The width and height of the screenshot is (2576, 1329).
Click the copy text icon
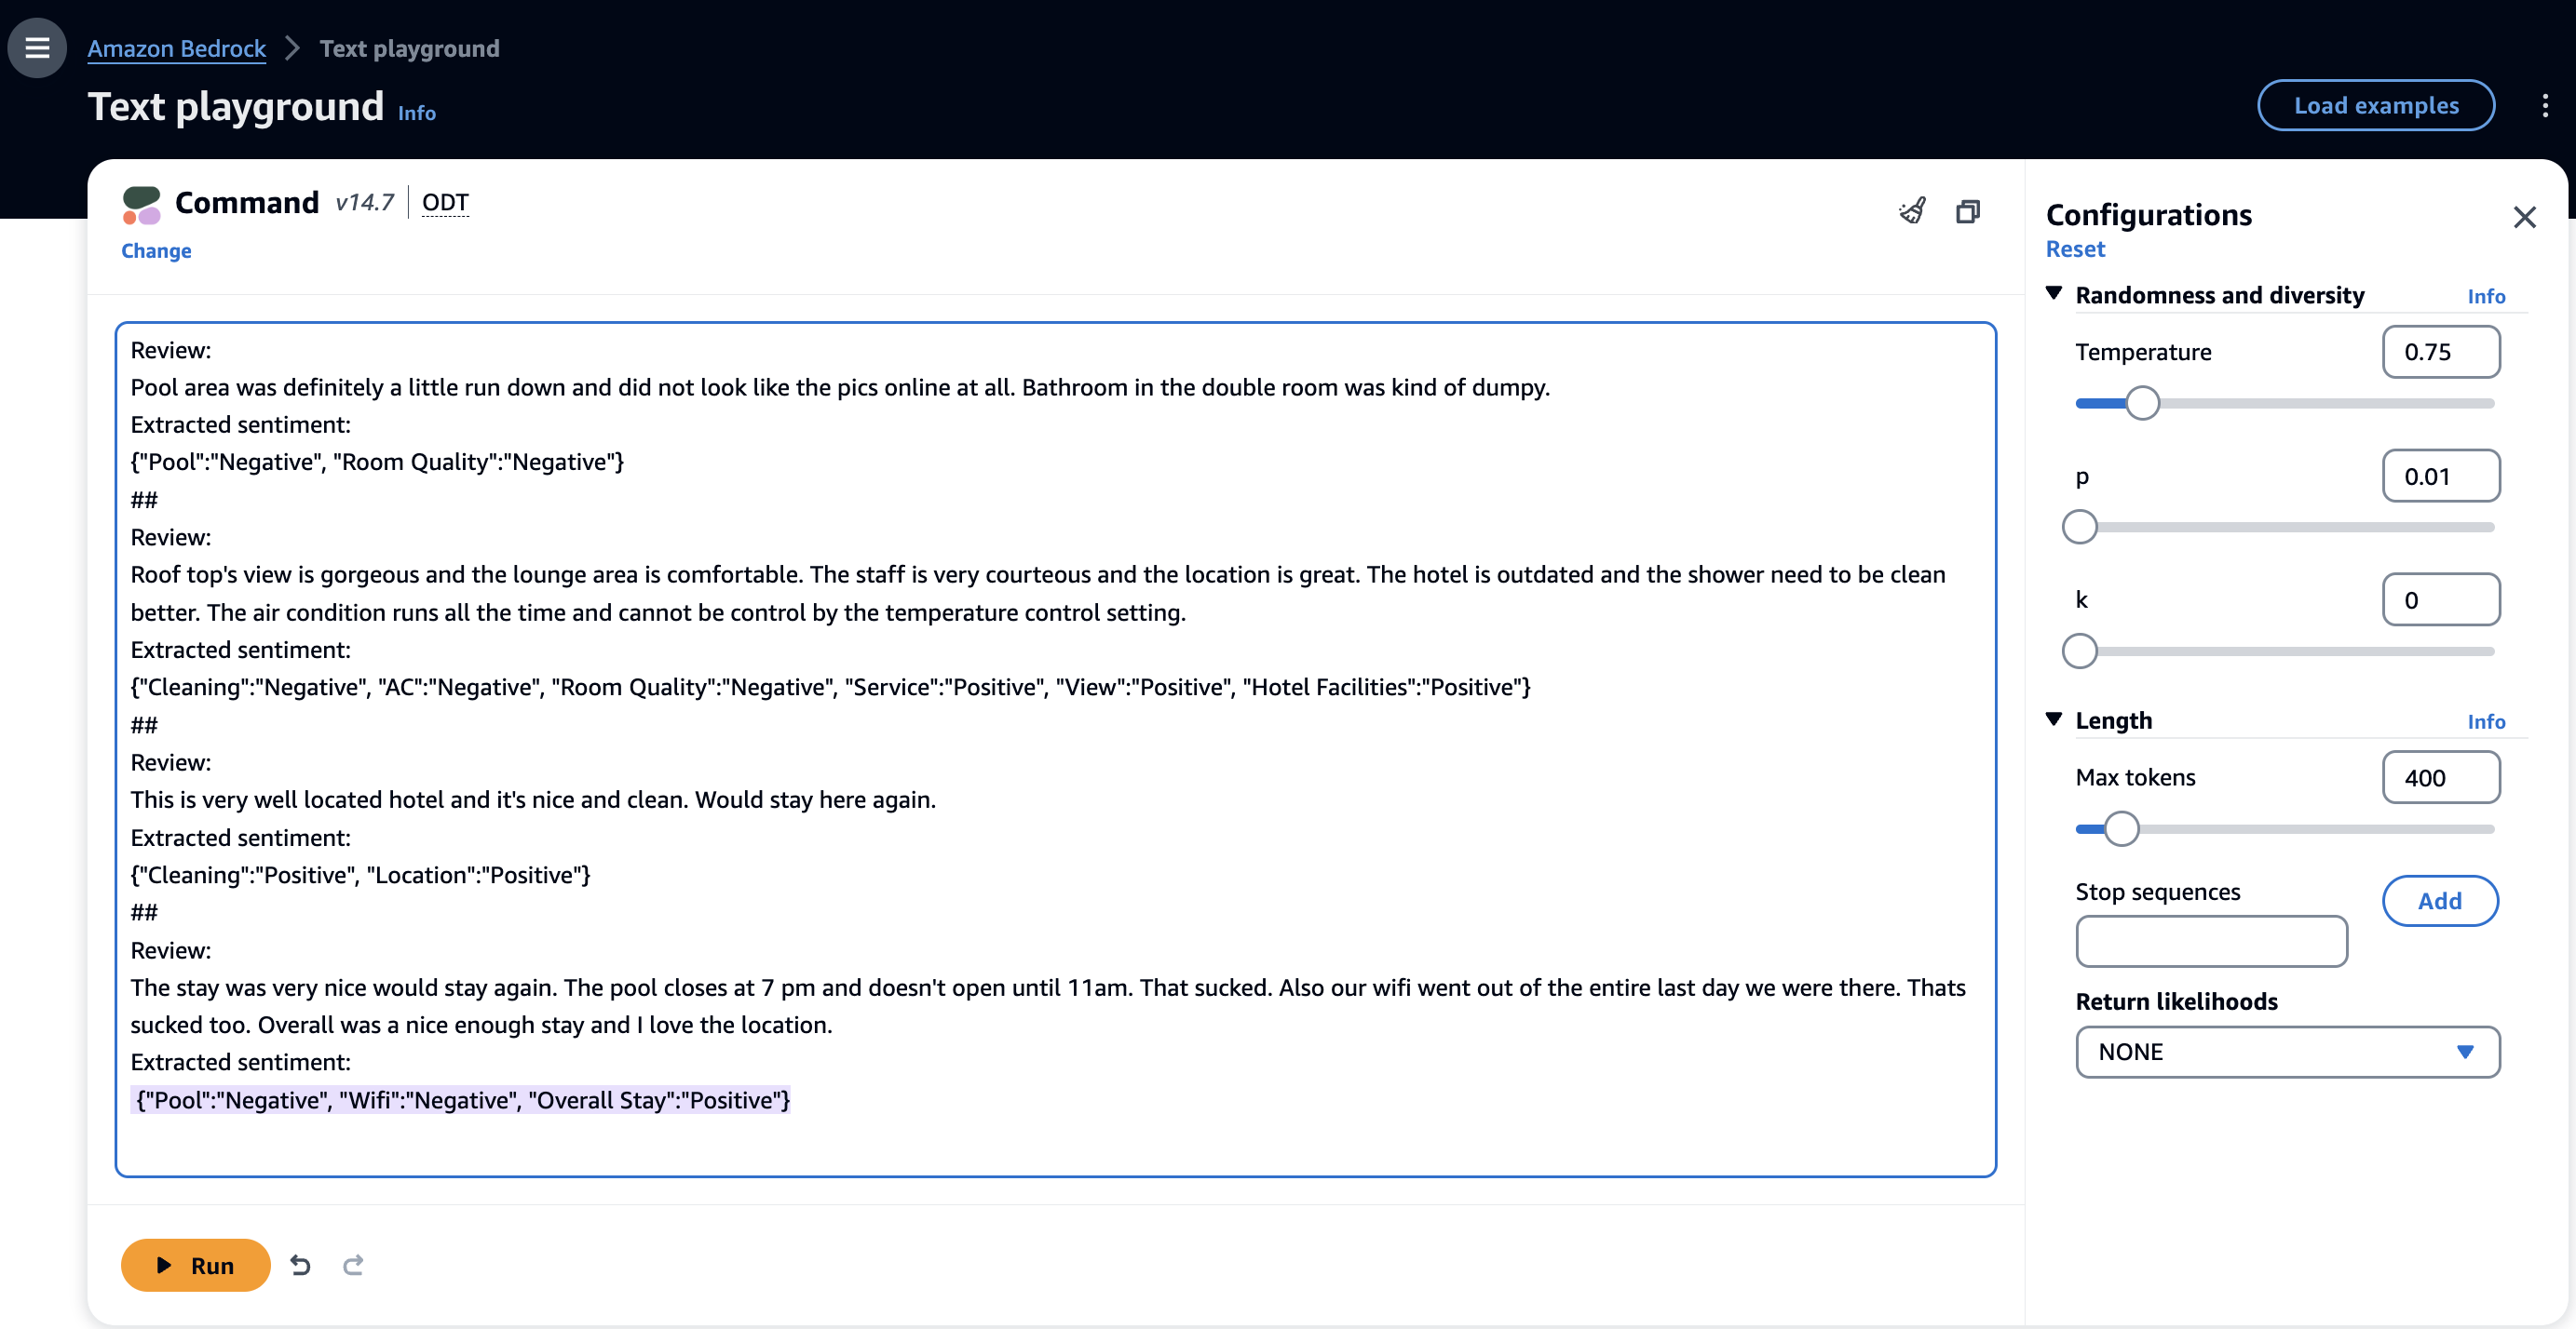1967,211
